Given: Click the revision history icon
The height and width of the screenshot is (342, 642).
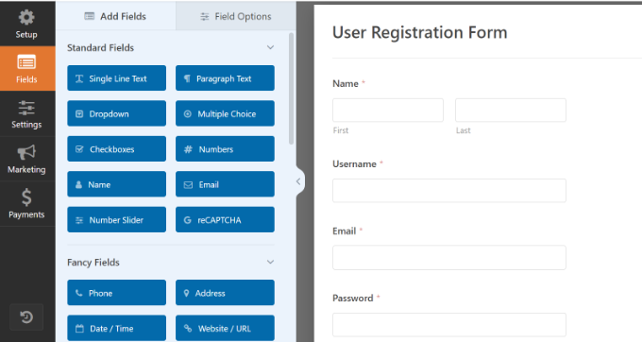Looking at the screenshot, I should (26, 316).
